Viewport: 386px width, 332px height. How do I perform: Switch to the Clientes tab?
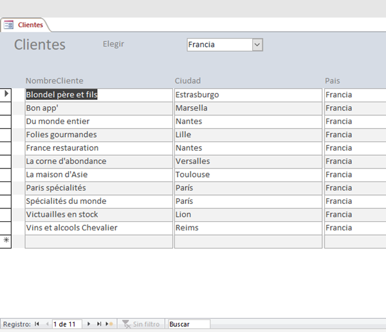click(30, 25)
